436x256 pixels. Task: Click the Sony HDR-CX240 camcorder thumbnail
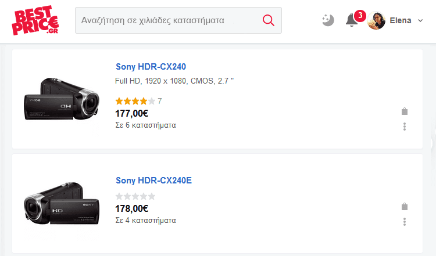[62, 99]
